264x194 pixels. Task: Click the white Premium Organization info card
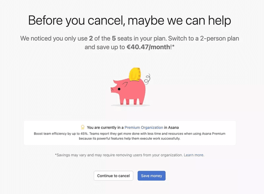pos(132,132)
